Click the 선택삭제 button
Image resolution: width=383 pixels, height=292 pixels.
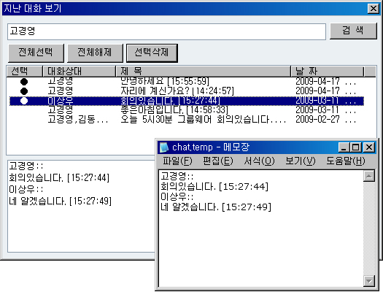152,53
